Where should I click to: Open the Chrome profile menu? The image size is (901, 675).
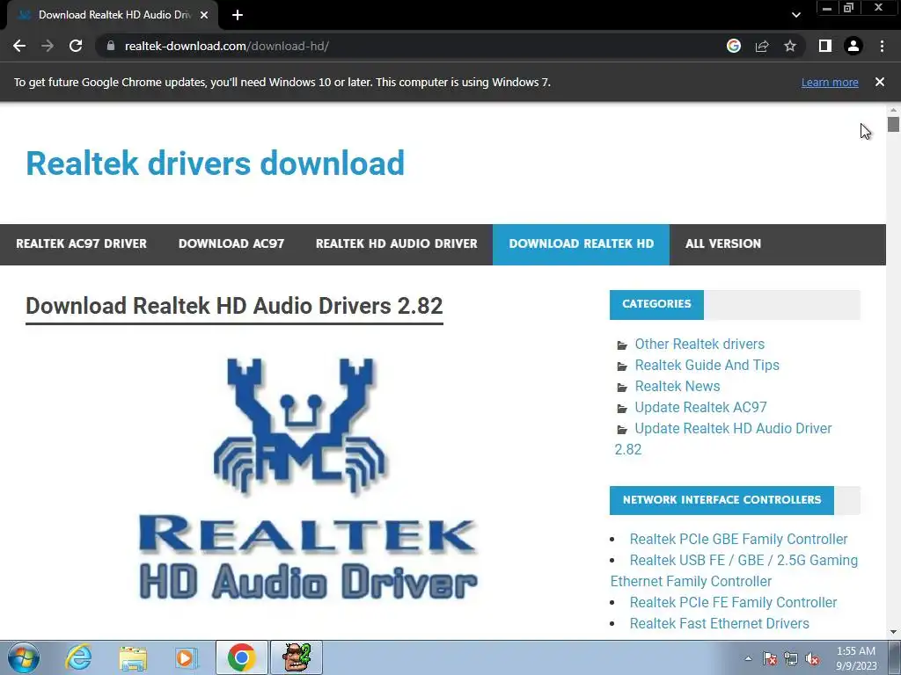tap(853, 46)
